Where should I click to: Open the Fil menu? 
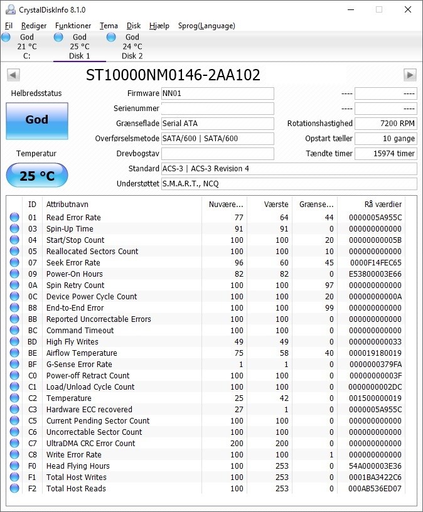(9, 26)
